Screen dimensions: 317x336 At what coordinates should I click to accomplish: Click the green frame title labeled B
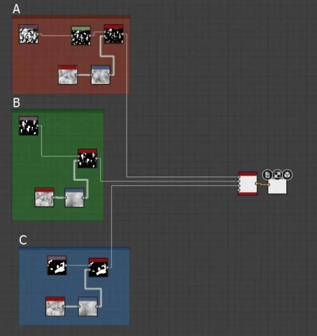click(16, 103)
